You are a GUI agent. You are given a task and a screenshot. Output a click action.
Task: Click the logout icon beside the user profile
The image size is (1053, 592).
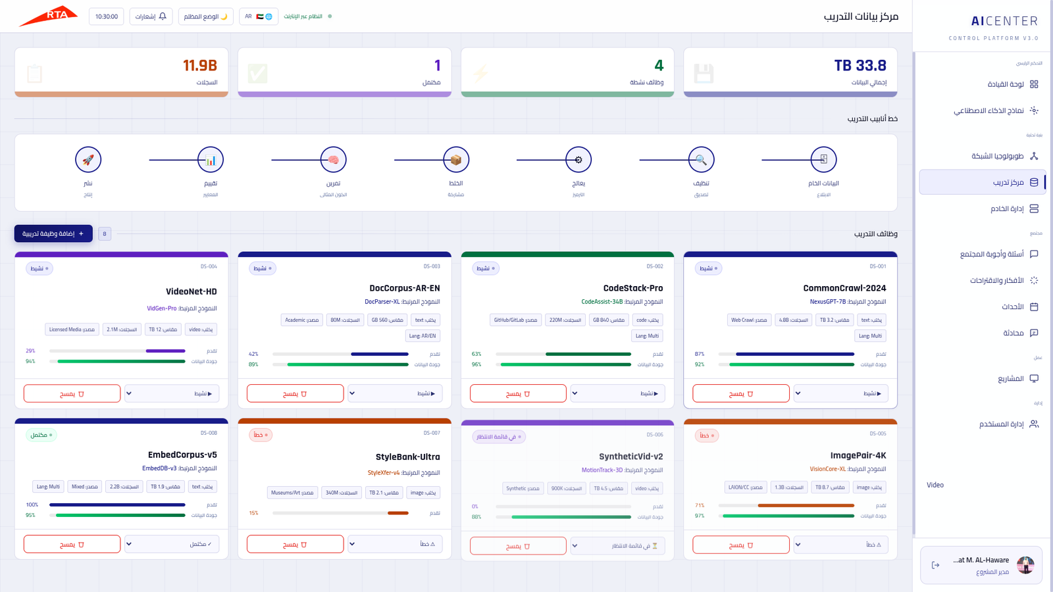pos(935,565)
